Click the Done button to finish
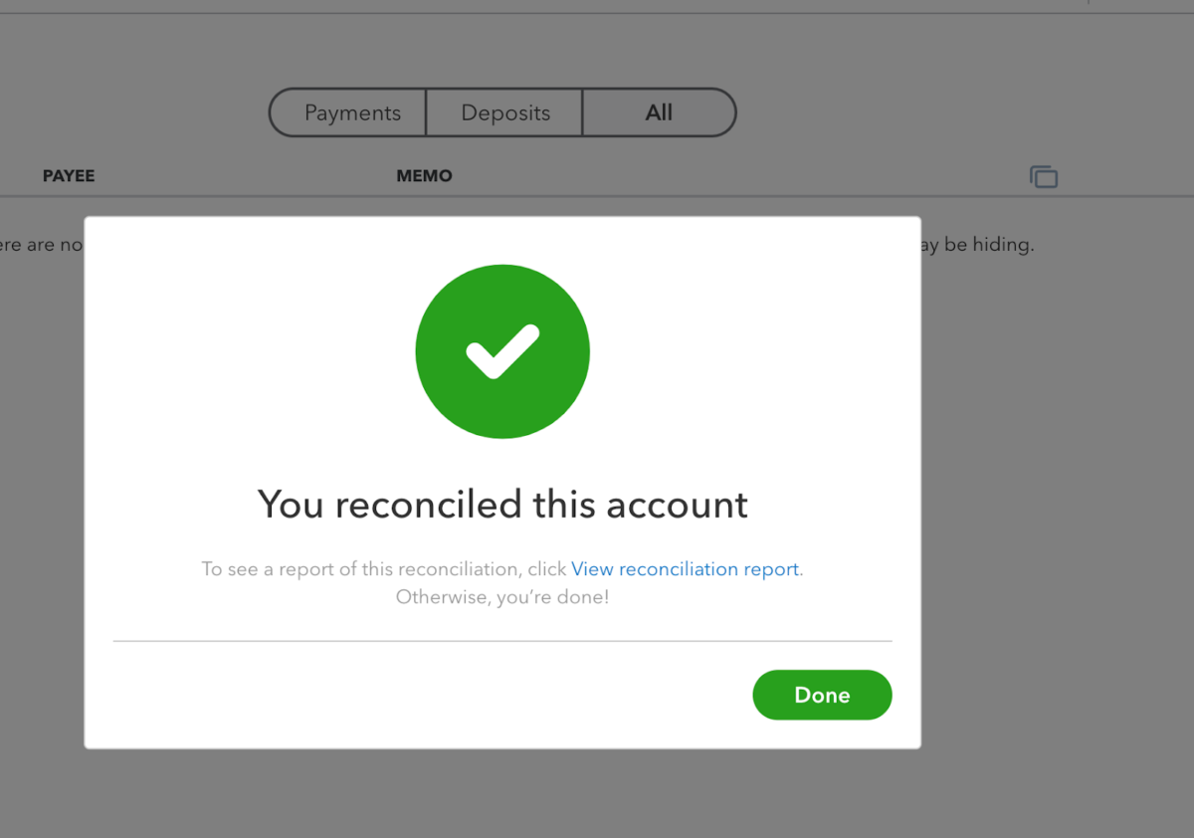The image size is (1194, 838). tap(822, 695)
